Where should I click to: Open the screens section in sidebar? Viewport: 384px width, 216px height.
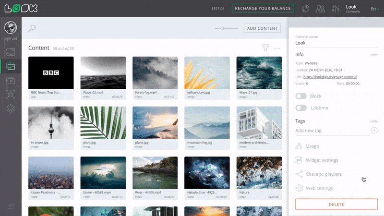click(11, 52)
